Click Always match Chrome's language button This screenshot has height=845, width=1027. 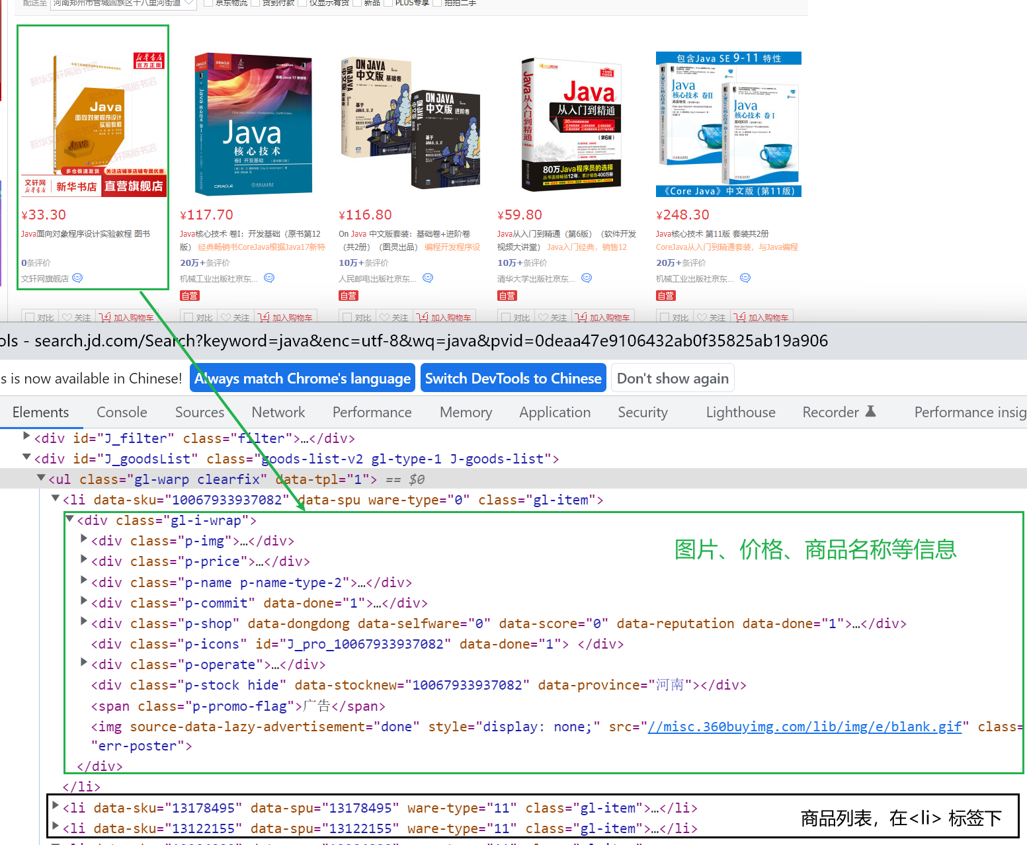[302, 378]
